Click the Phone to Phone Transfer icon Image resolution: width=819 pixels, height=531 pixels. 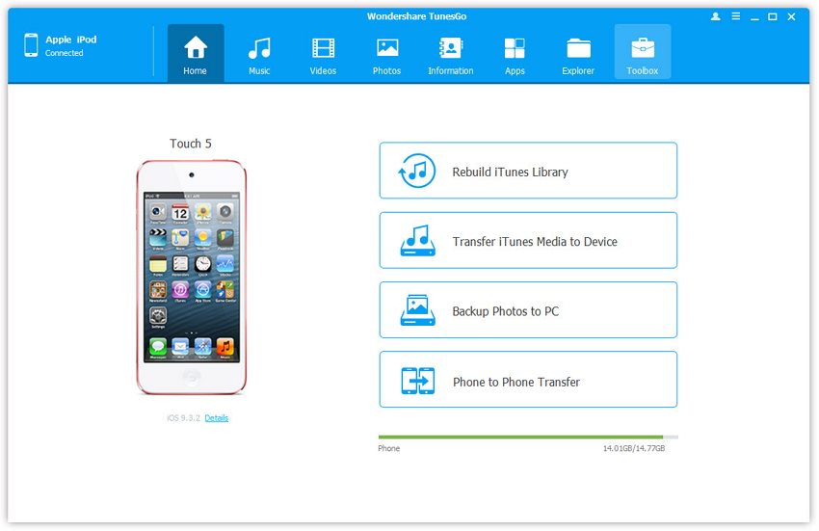(418, 381)
